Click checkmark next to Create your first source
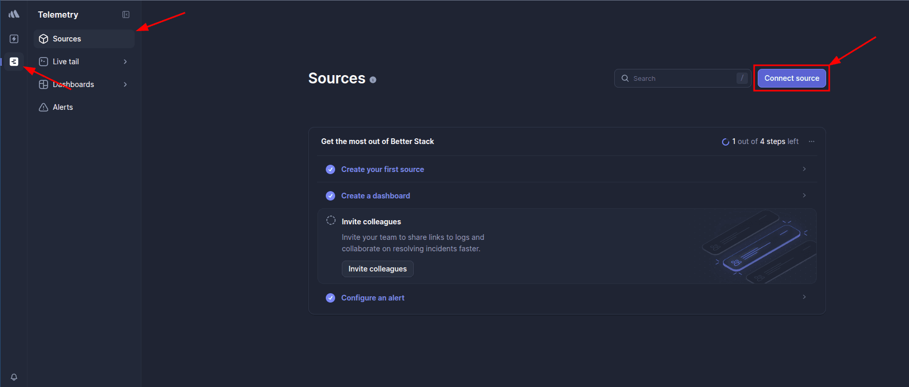The height and width of the screenshot is (387, 909). tap(330, 169)
